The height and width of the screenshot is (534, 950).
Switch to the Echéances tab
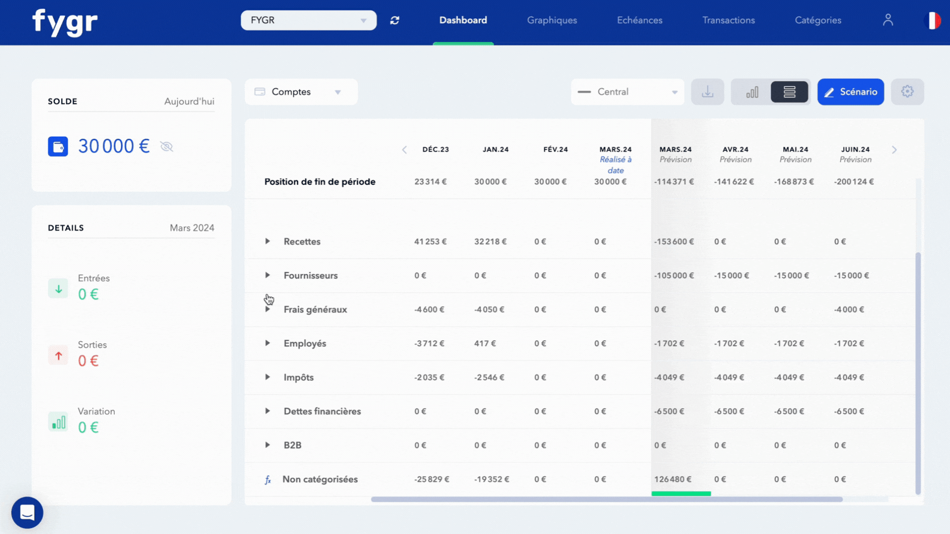639,20
